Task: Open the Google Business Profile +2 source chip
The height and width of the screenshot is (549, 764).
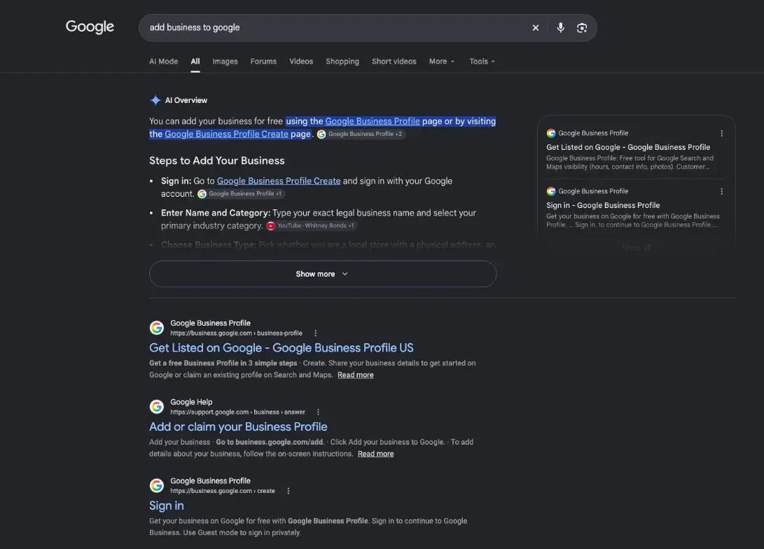Action: click(361, 134)
